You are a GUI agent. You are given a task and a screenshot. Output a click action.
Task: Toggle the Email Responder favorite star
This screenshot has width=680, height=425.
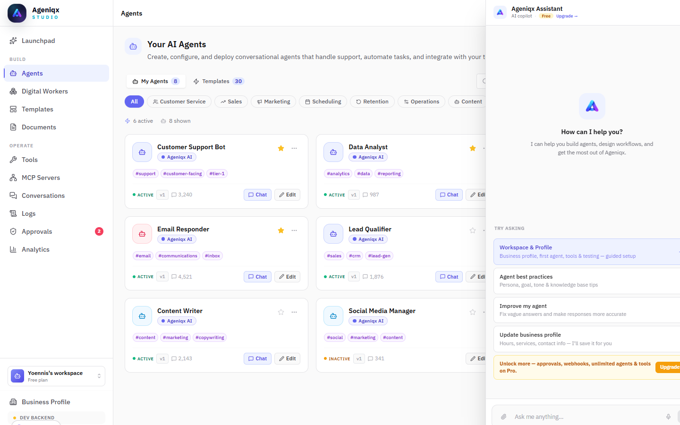point(281,230)
